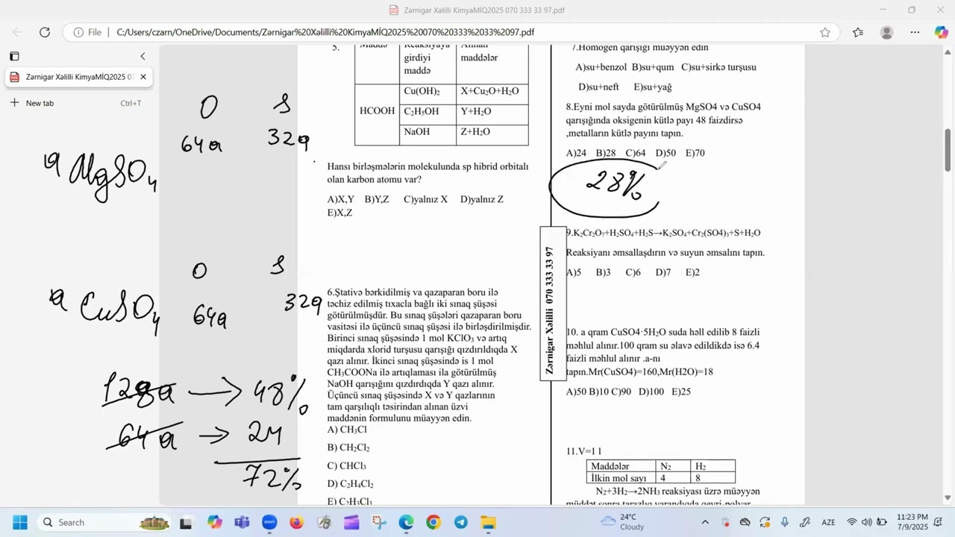Refresh the PDF page
The width and height of the screenshot is (955, 537).
(x=45, y=32)
